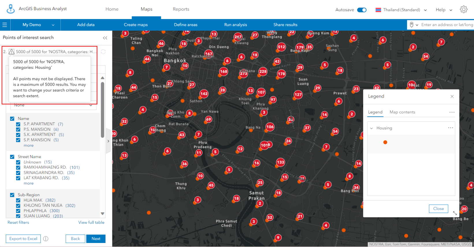Click the cluster marker labeled 228
474x247 pixels.
pyautogui.click(x=263, y=72)
